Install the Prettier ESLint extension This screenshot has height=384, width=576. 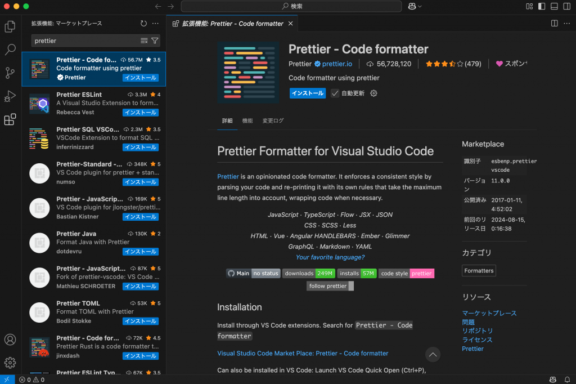coord(140,113)
